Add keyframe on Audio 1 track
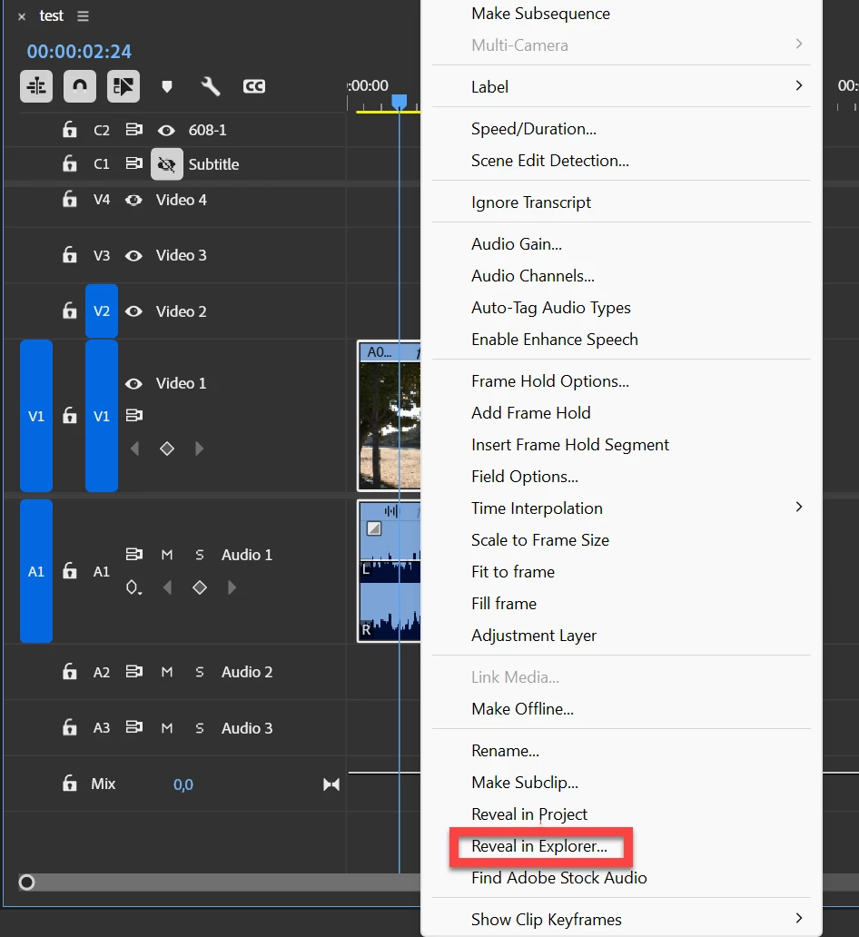This screenshot has height=937, width=859. click(x=200, y=588)
